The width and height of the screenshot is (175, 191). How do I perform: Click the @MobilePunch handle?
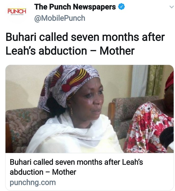[60, 18]
